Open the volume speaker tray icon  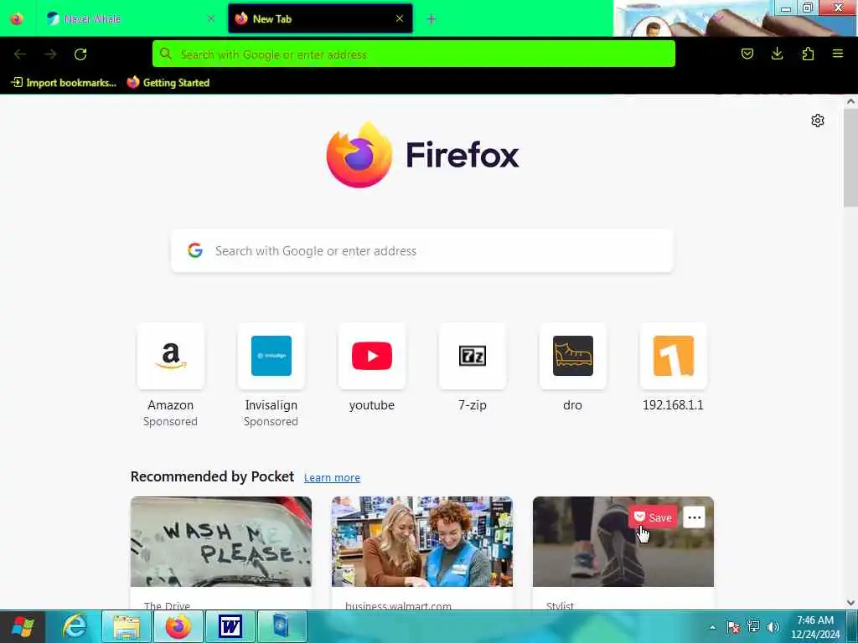(773, 627)
